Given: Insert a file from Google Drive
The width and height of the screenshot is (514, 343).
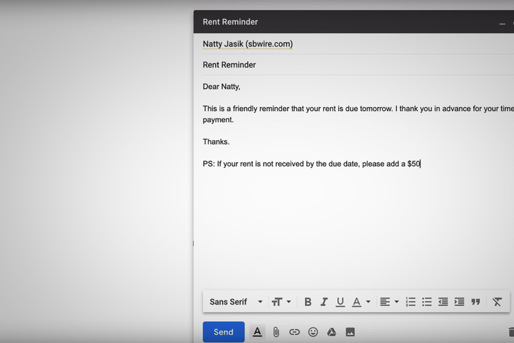Looking at the screenshot, I should (x=332, y=332).
